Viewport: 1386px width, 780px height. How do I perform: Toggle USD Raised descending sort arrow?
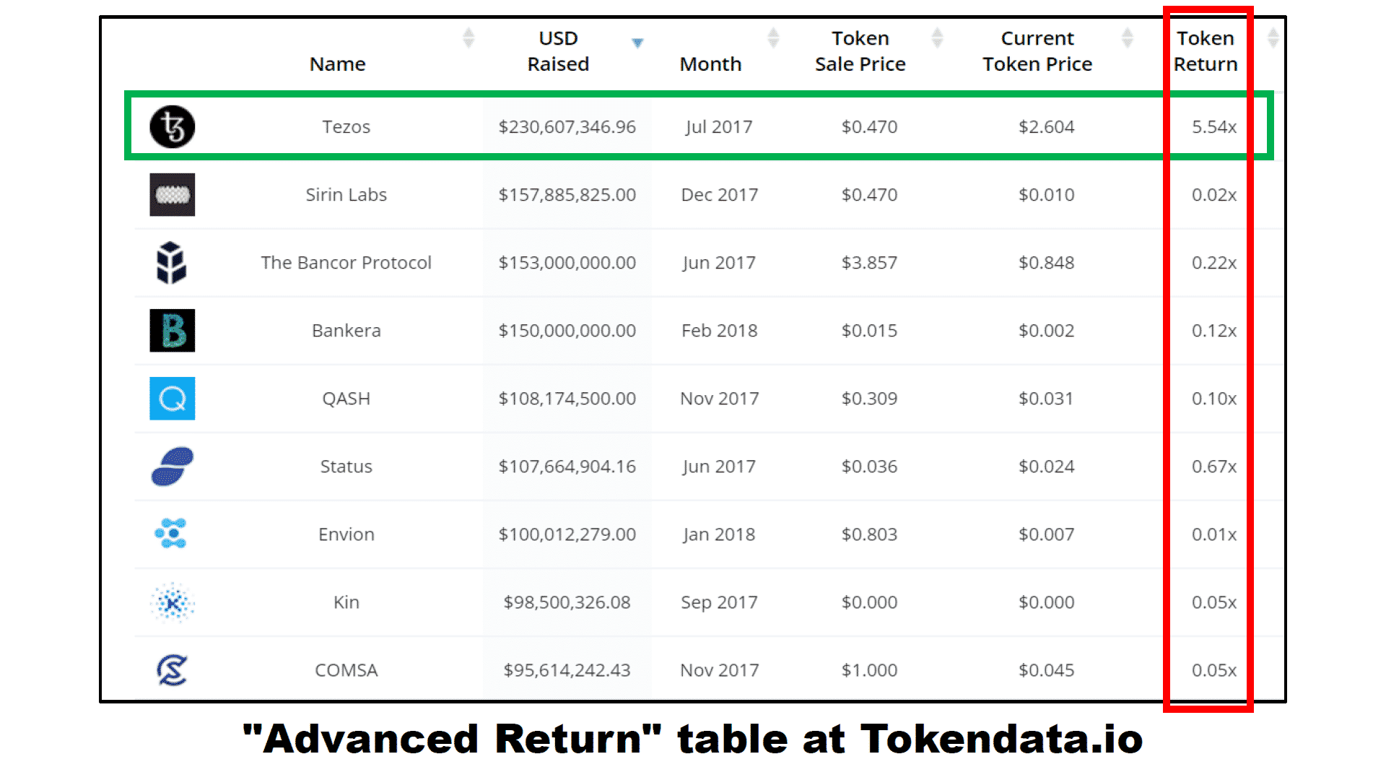point(637,43)
